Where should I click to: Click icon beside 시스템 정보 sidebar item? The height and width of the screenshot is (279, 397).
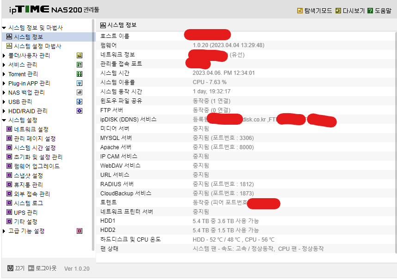click(9, 36)
